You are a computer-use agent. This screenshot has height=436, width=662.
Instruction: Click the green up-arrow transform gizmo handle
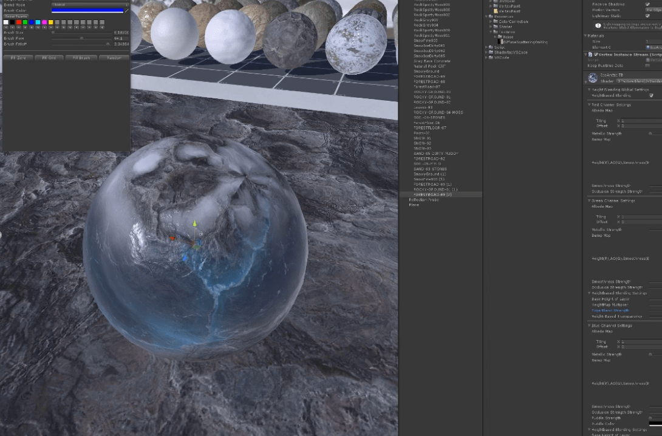coord(194,224)
